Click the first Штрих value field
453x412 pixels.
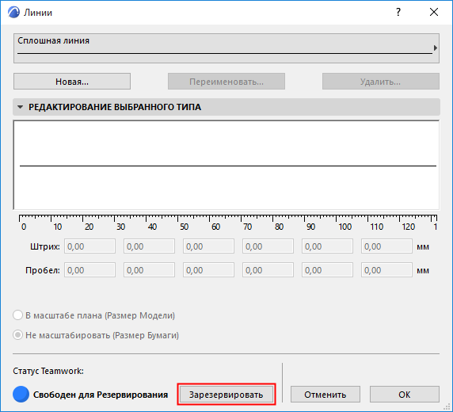click(x=89, y=246)
